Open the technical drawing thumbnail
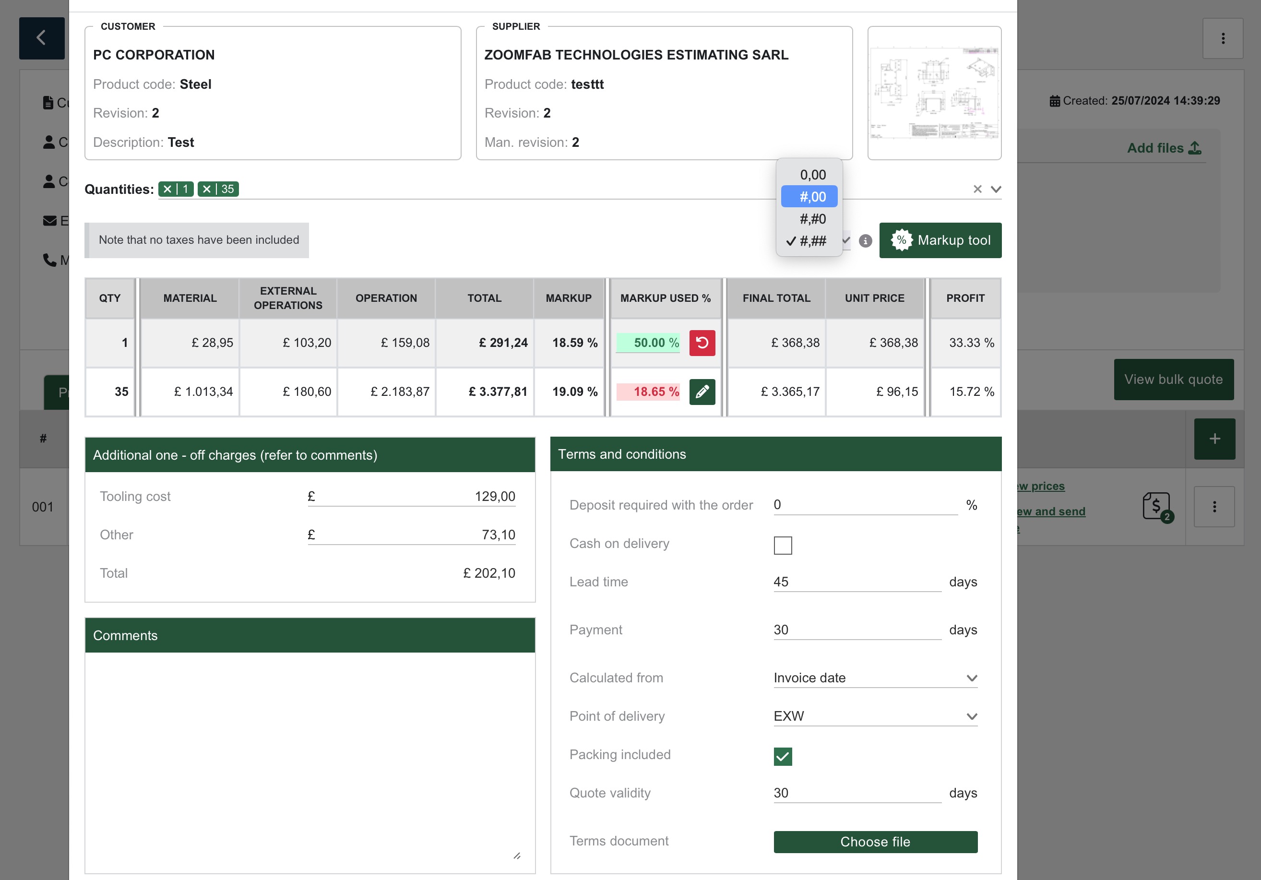This screenshot has width=1261, height=880. click(934, 93)
